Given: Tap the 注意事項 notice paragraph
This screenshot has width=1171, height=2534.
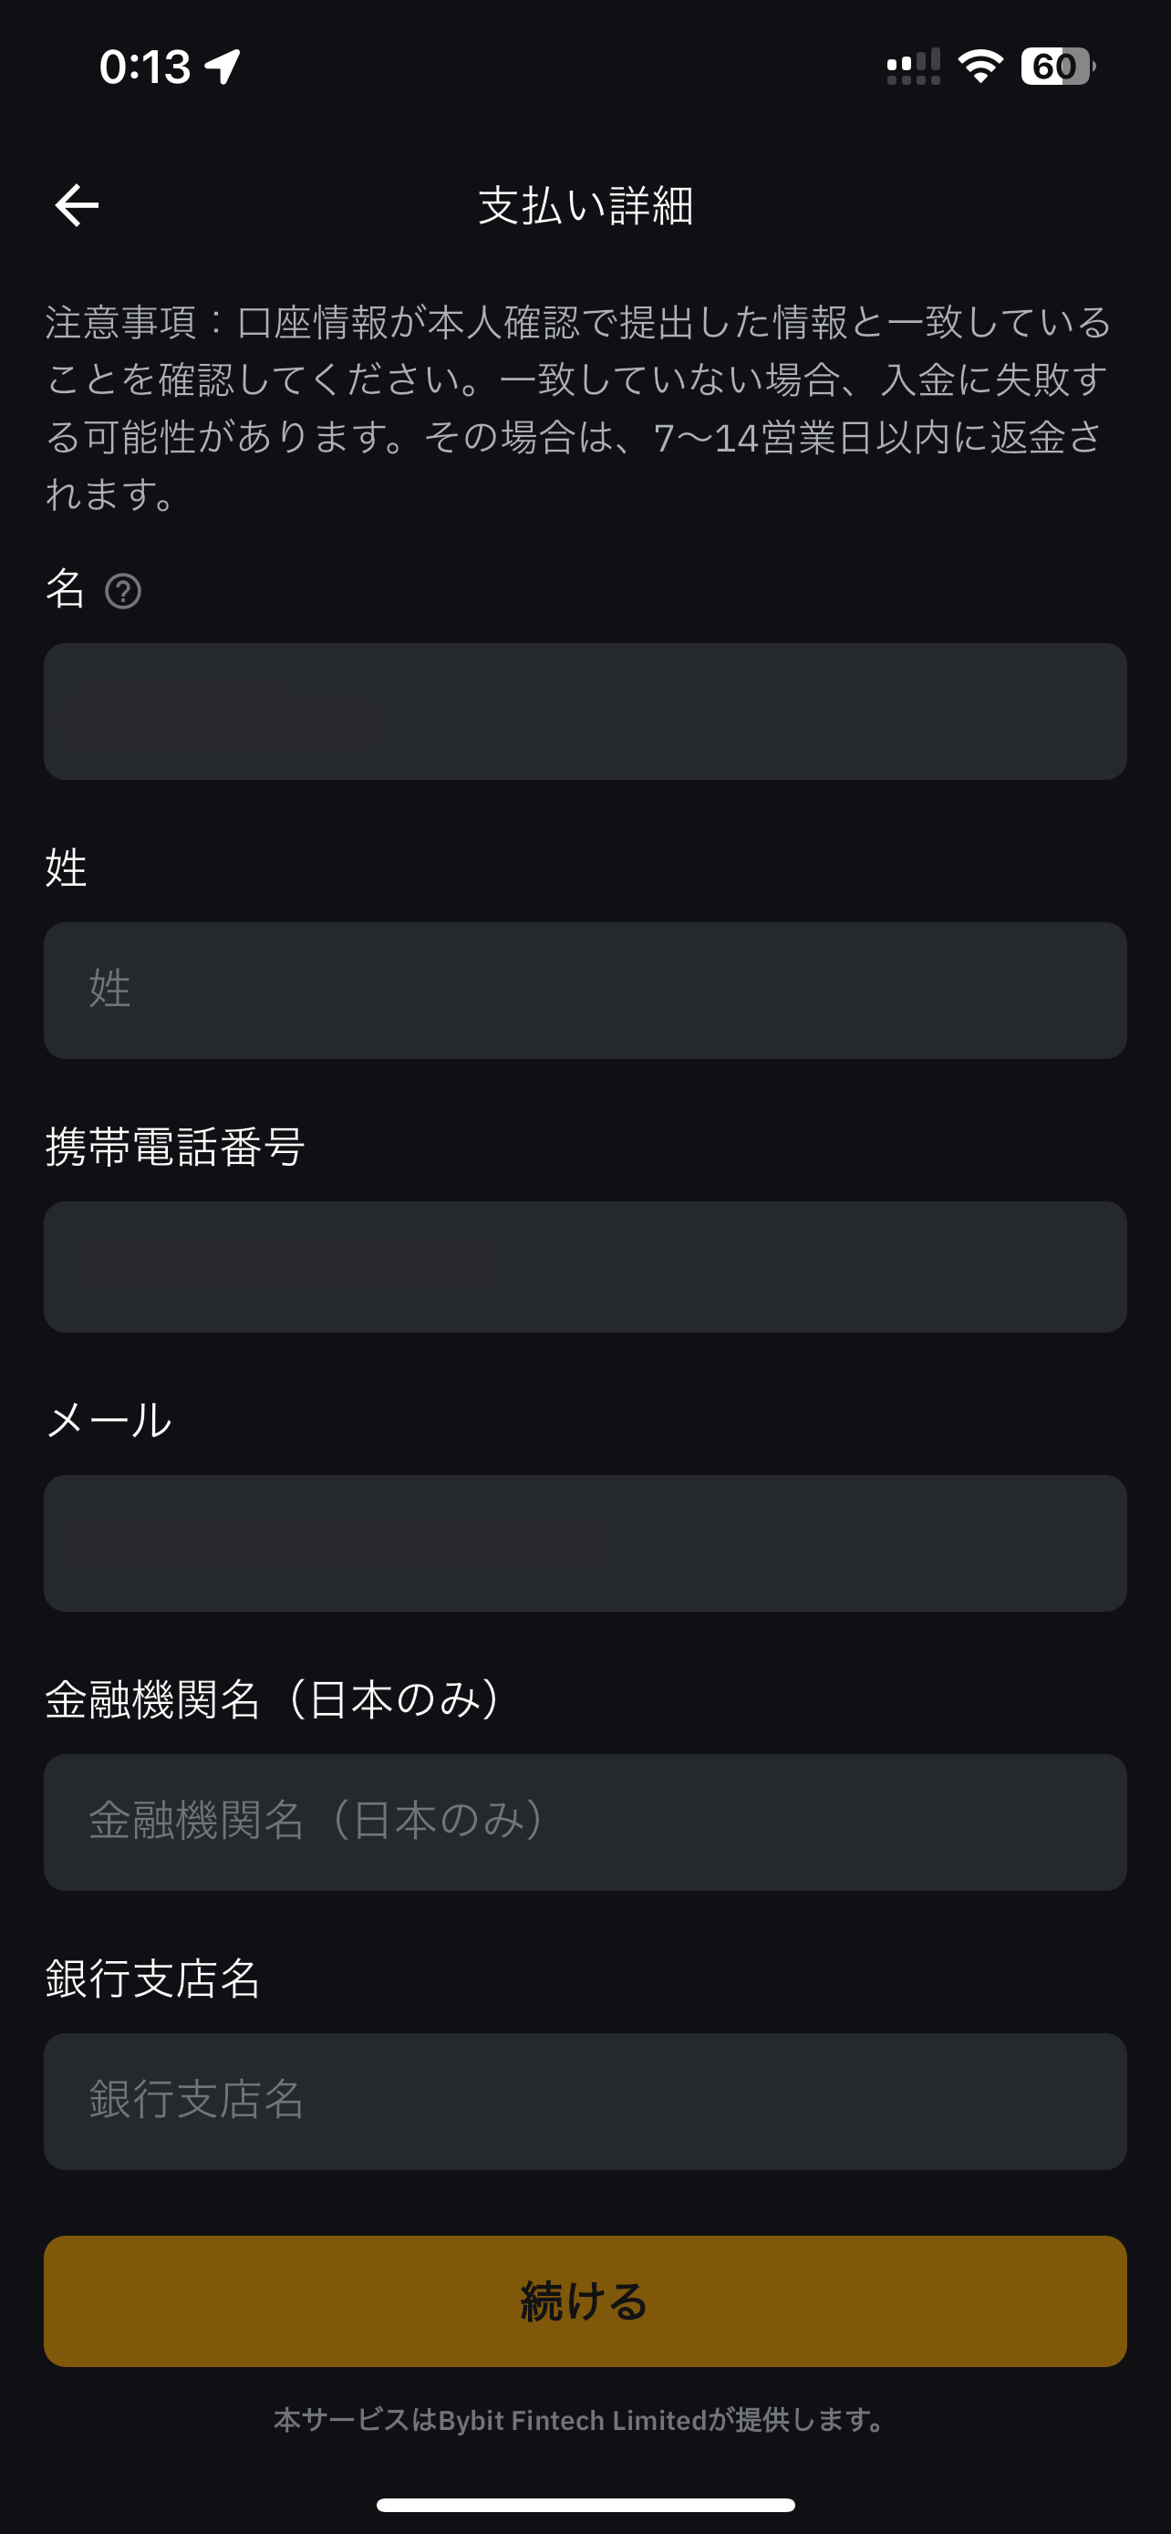Looking at the screenshot, I should tap(578, 409).
